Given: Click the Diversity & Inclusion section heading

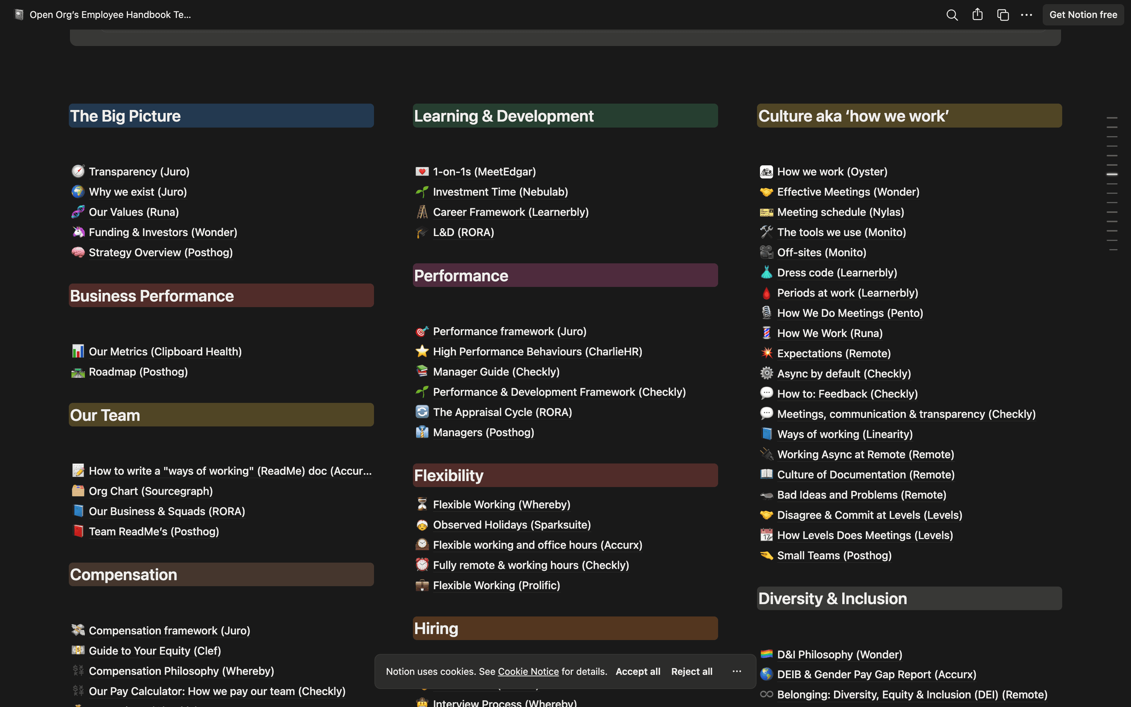Looking at the screenshot, I should click(x=909, y=599).
